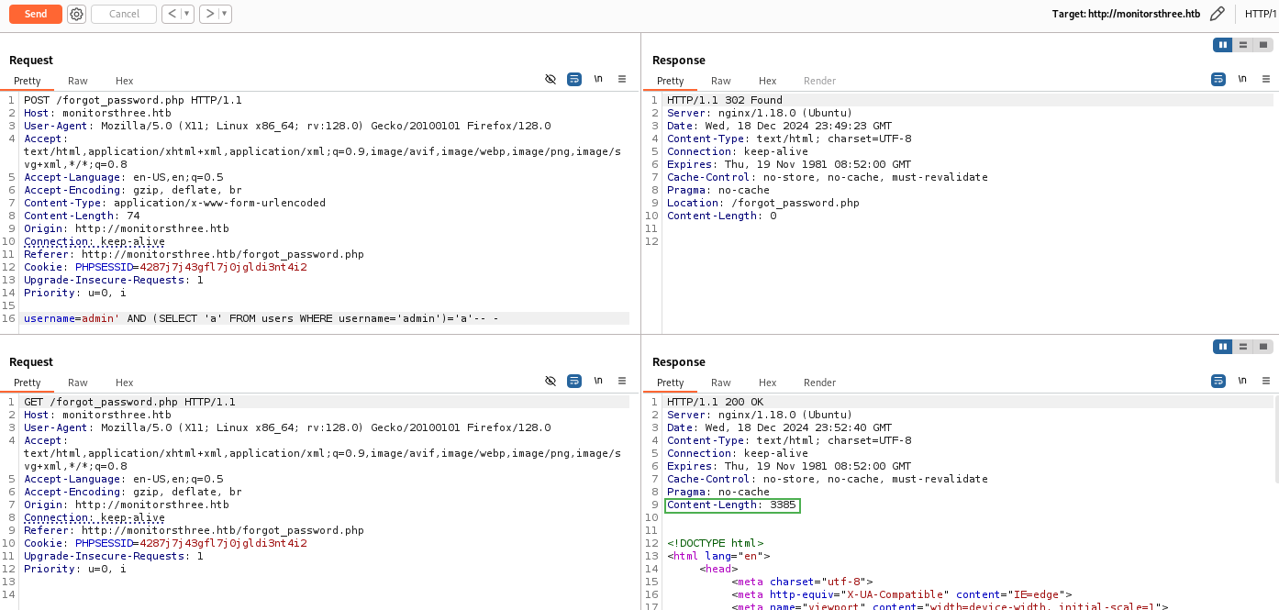Open hamburger options menu in 200 OK response panel
The image size is (1279, 610).
1266,382
